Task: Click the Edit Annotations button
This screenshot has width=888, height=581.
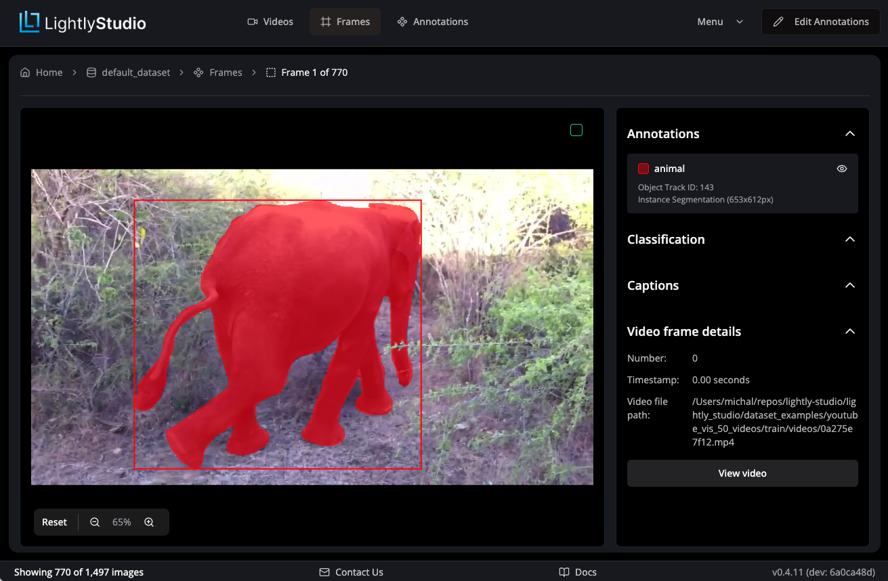Action: pyautogui.click(x=821, y=22)
